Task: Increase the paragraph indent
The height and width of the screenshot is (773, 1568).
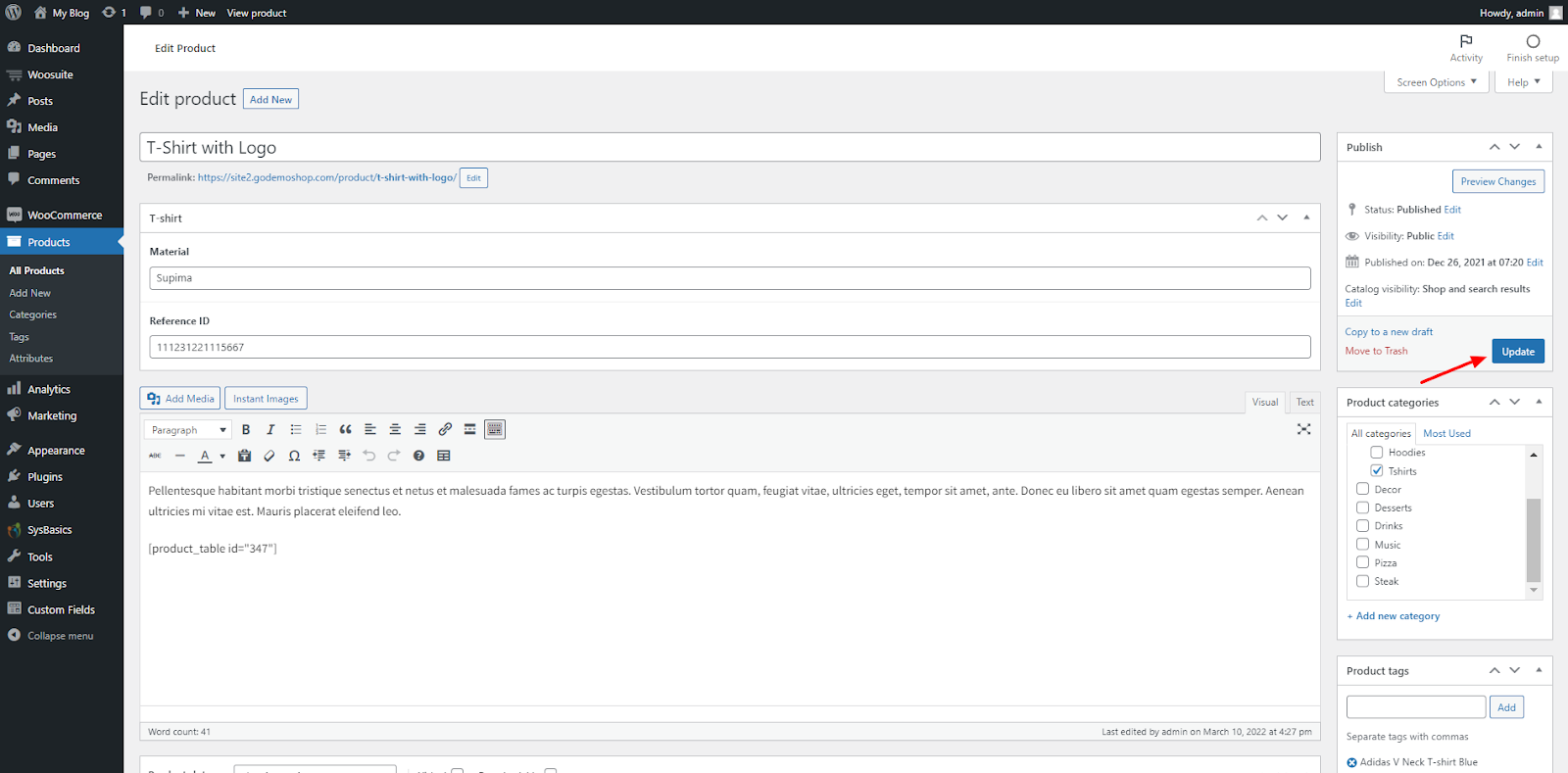Action: (x=344, y=456)
